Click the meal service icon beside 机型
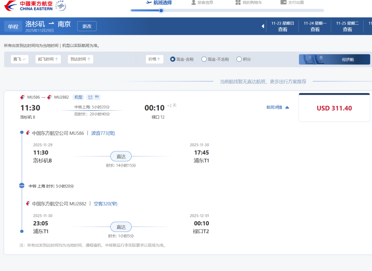372x271 pixels. coord(97,97)
